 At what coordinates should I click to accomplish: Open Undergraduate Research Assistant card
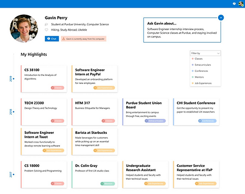coord(145,175)
